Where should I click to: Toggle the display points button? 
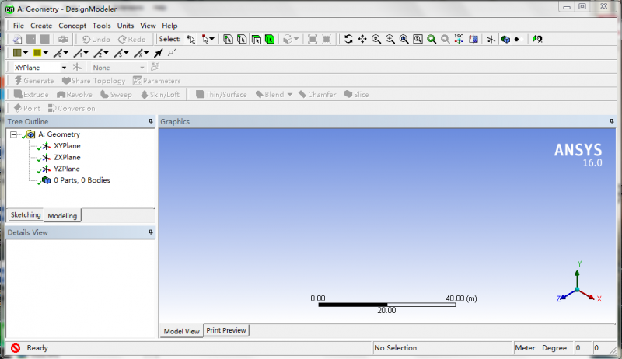point(516,39)
